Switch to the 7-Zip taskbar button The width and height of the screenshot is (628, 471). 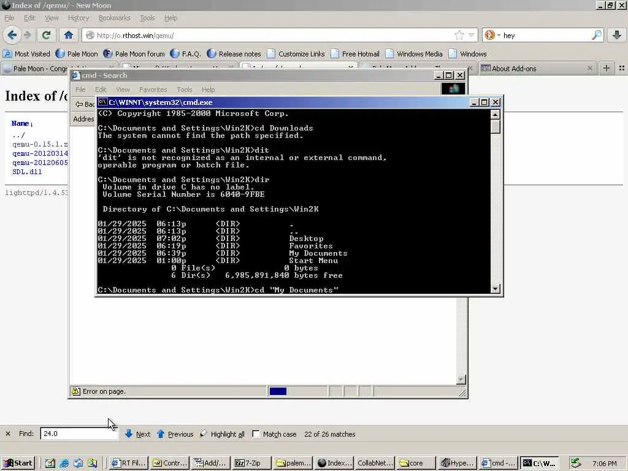[x=251, y=463]
